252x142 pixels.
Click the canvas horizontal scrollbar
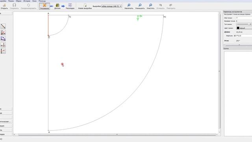click(x=117, y=135)
